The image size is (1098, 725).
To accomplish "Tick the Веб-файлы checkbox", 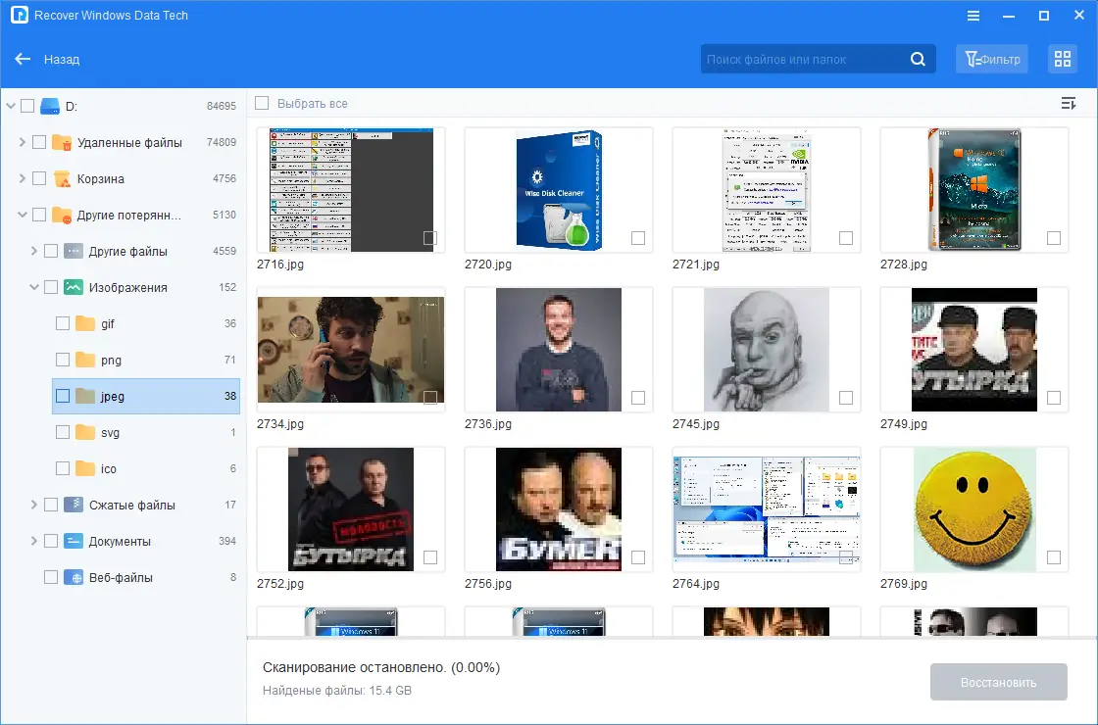I will 51,577.
